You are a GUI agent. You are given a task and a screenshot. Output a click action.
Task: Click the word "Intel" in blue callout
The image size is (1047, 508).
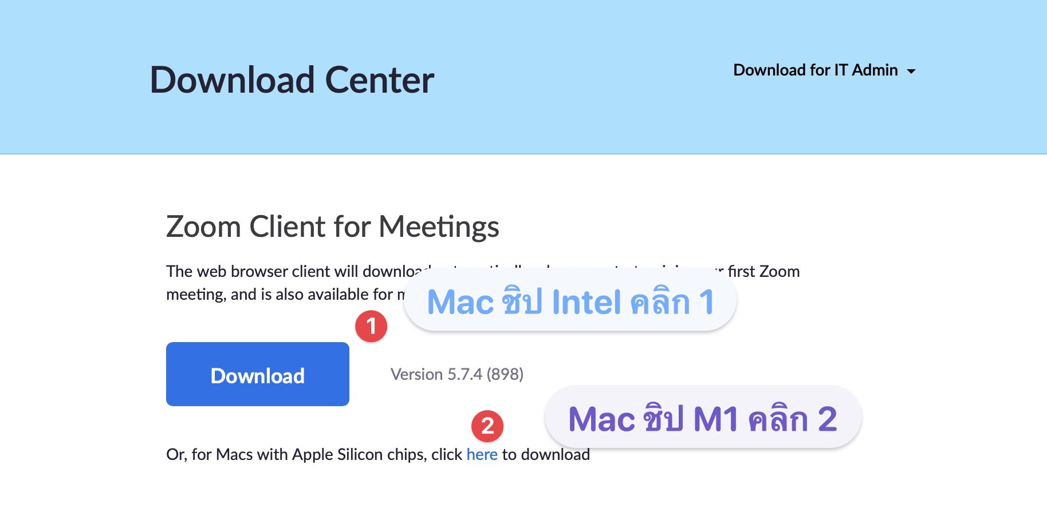click(x=587, y=302)
